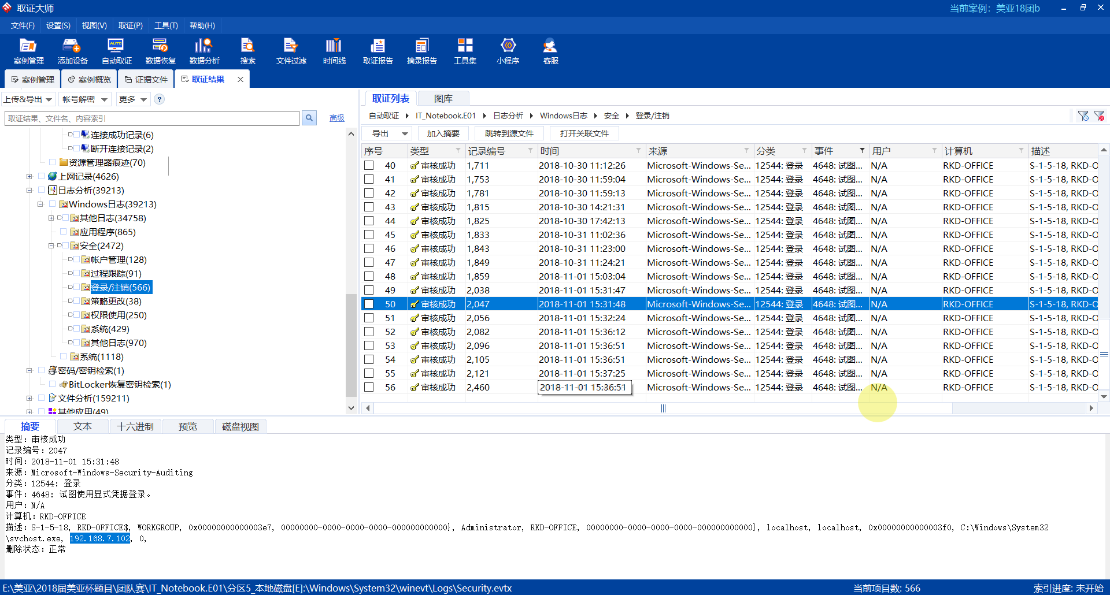Switch to the 十六进制 tab

[x=135, y=426]
